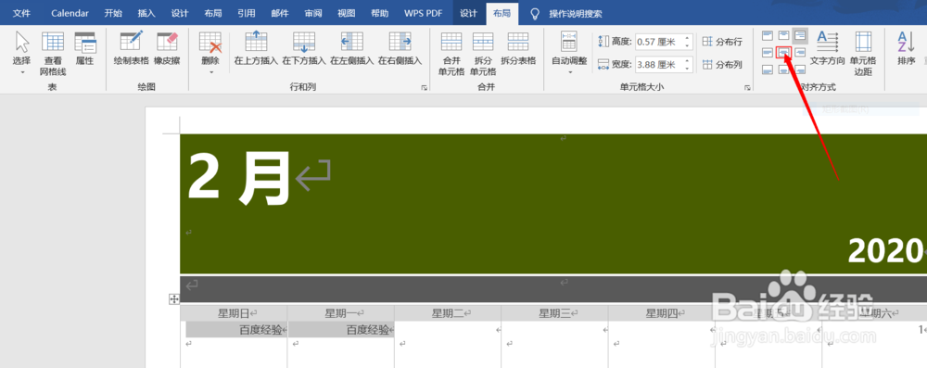Screen dimensions: 927x368
Task: Select align bottom left icon
Action: (x=767, y=70)
